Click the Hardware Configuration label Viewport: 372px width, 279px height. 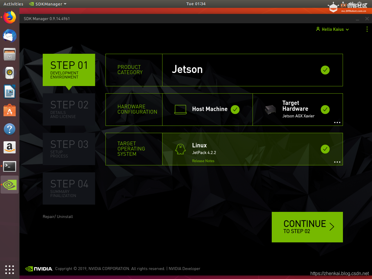137,109
